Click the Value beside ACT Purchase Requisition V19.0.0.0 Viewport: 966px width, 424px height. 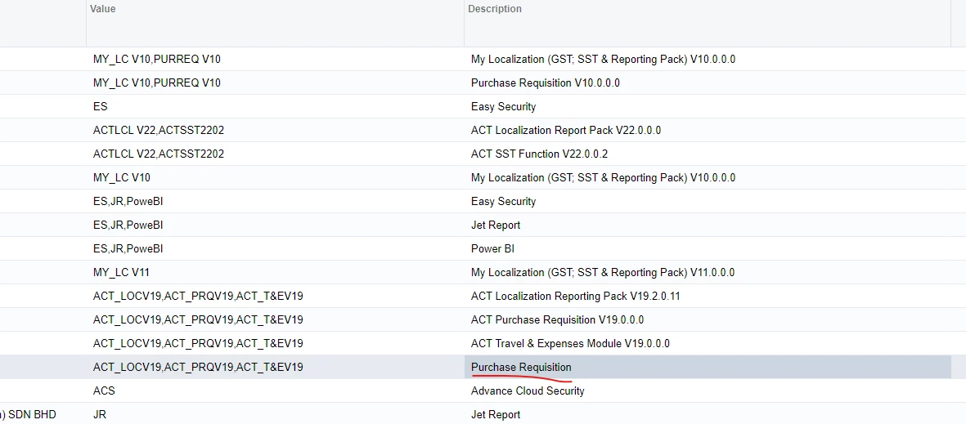click(275, 319)
